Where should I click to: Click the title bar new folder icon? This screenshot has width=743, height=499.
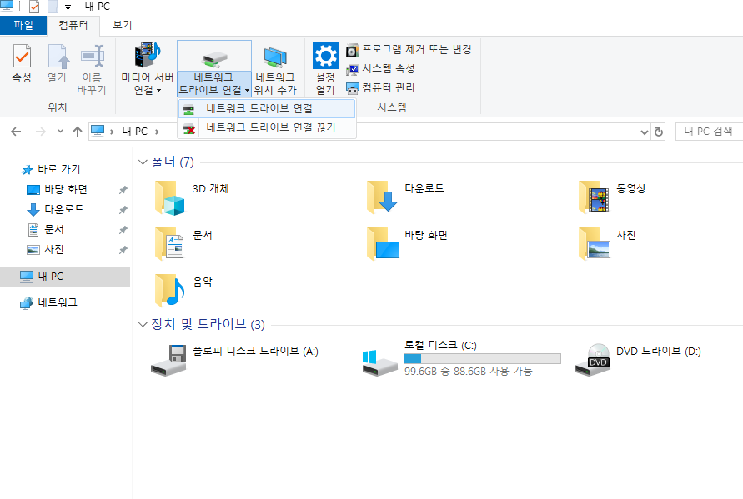(x=53, y=7)
